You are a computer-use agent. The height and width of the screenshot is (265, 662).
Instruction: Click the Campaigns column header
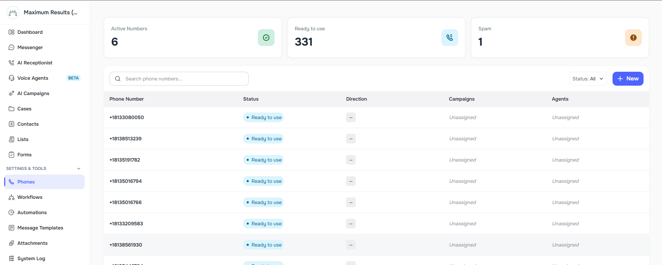click(462, 99)
